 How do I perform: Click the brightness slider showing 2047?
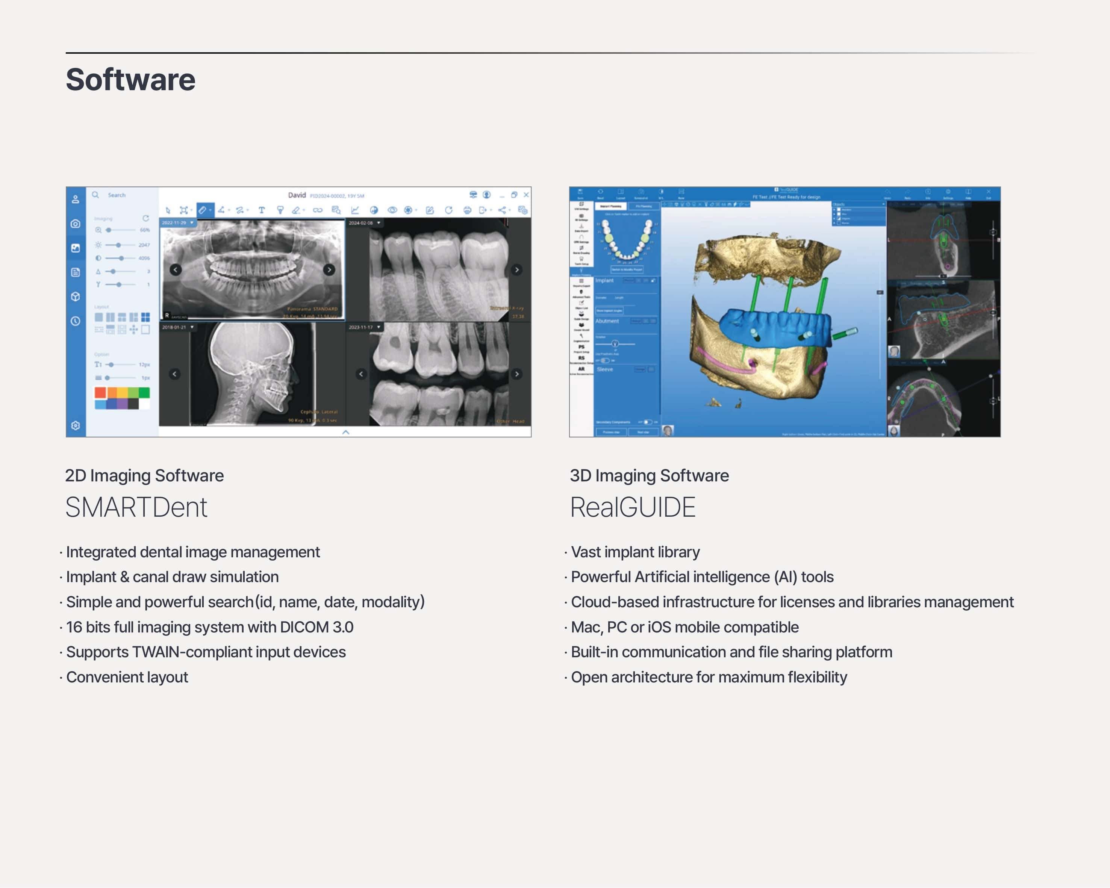pyautogui.click(x=121, y=245)
